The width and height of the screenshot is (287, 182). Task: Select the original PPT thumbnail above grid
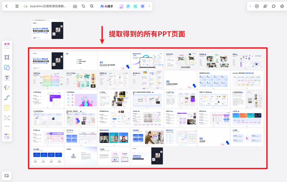[48, 29]
